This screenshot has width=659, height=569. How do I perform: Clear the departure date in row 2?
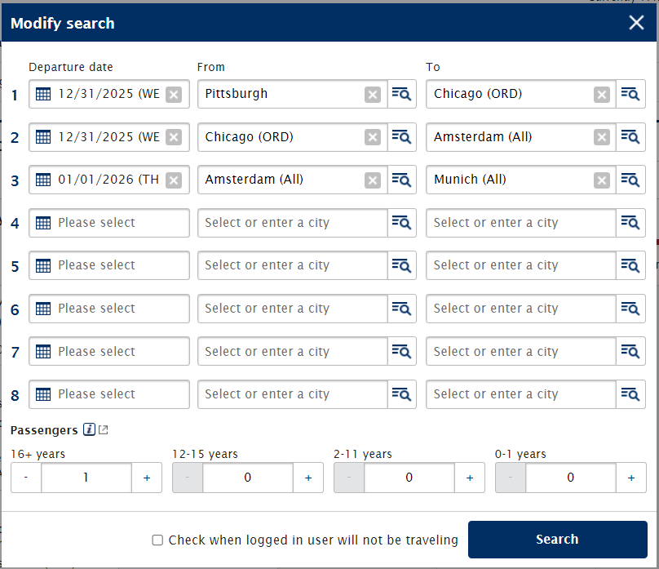[173, 137]
